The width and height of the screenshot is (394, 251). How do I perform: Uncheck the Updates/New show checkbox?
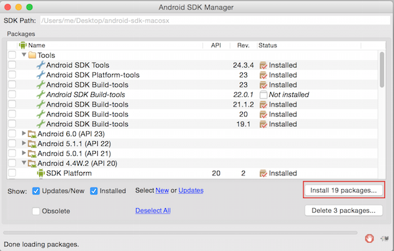[x=36, y=191]
